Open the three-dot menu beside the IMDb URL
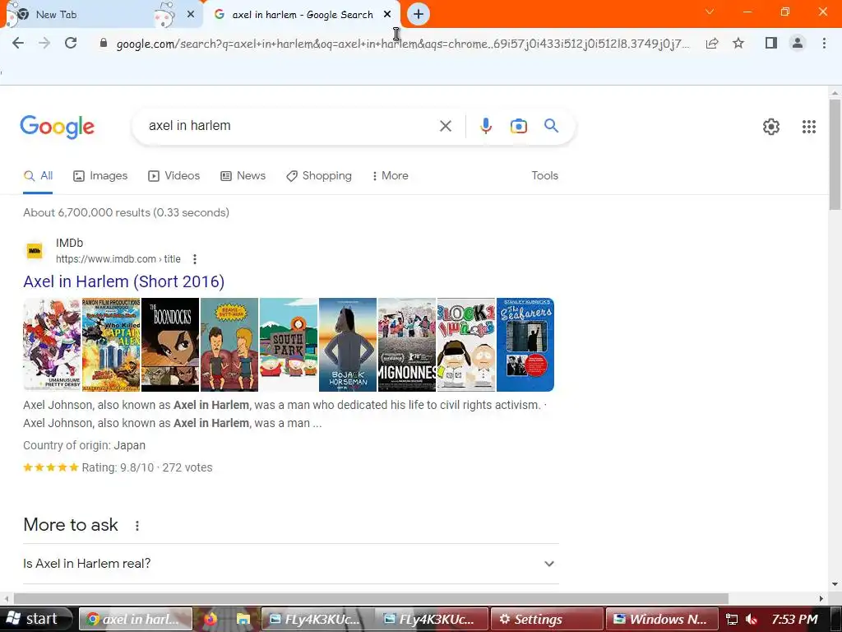This screenshot has width=842, height=632. coord(195,259)
